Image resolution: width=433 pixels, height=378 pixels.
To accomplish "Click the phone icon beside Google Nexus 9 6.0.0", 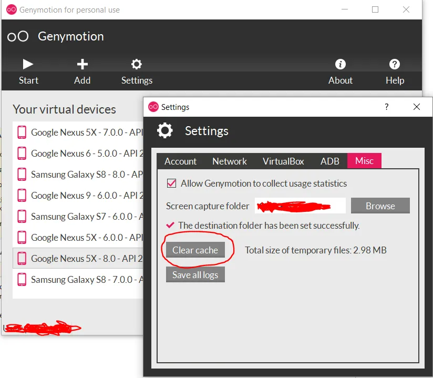I will pyautogui.click(x=22, y=196).
